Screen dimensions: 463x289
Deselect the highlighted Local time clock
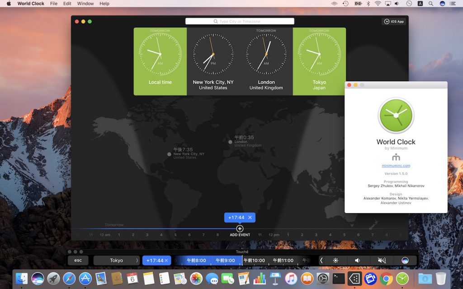(x=160, y=54)
